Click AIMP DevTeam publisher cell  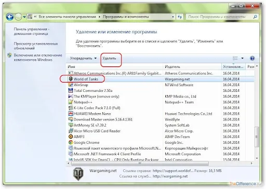(x=177, y=137)
